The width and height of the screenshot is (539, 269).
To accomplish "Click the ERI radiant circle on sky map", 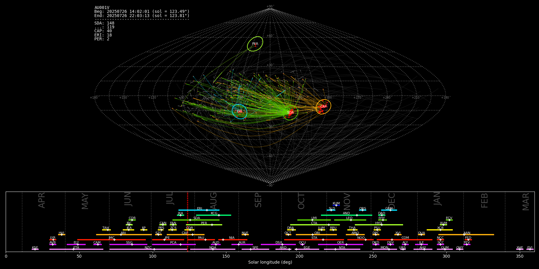I will pos(240,111).
